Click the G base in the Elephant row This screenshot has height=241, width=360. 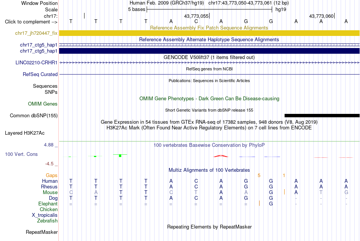[x=271, y=204]
